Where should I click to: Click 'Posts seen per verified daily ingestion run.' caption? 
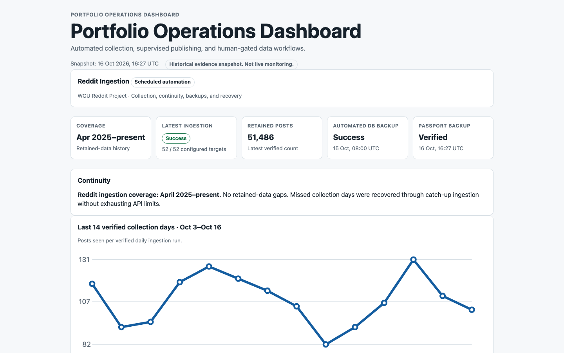click(130, 240)
